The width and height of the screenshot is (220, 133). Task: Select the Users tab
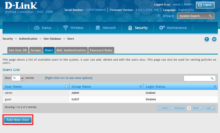(x=49, y=50)
